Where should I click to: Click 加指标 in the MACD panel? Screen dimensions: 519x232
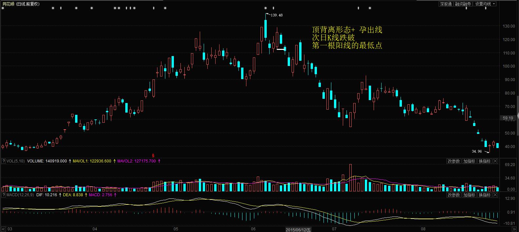pyautogui.click(x=469, y=195)
